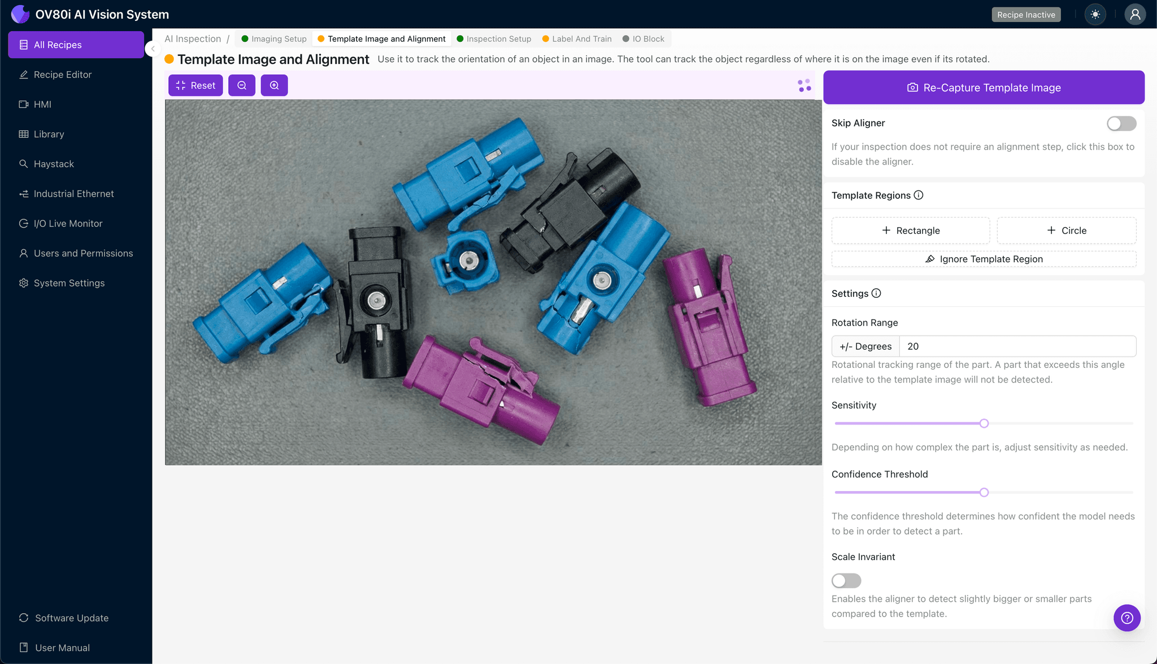Collapse the sidebar with the chevron
The width and height of the screenshot is (1157, 664).
(153, 49)
